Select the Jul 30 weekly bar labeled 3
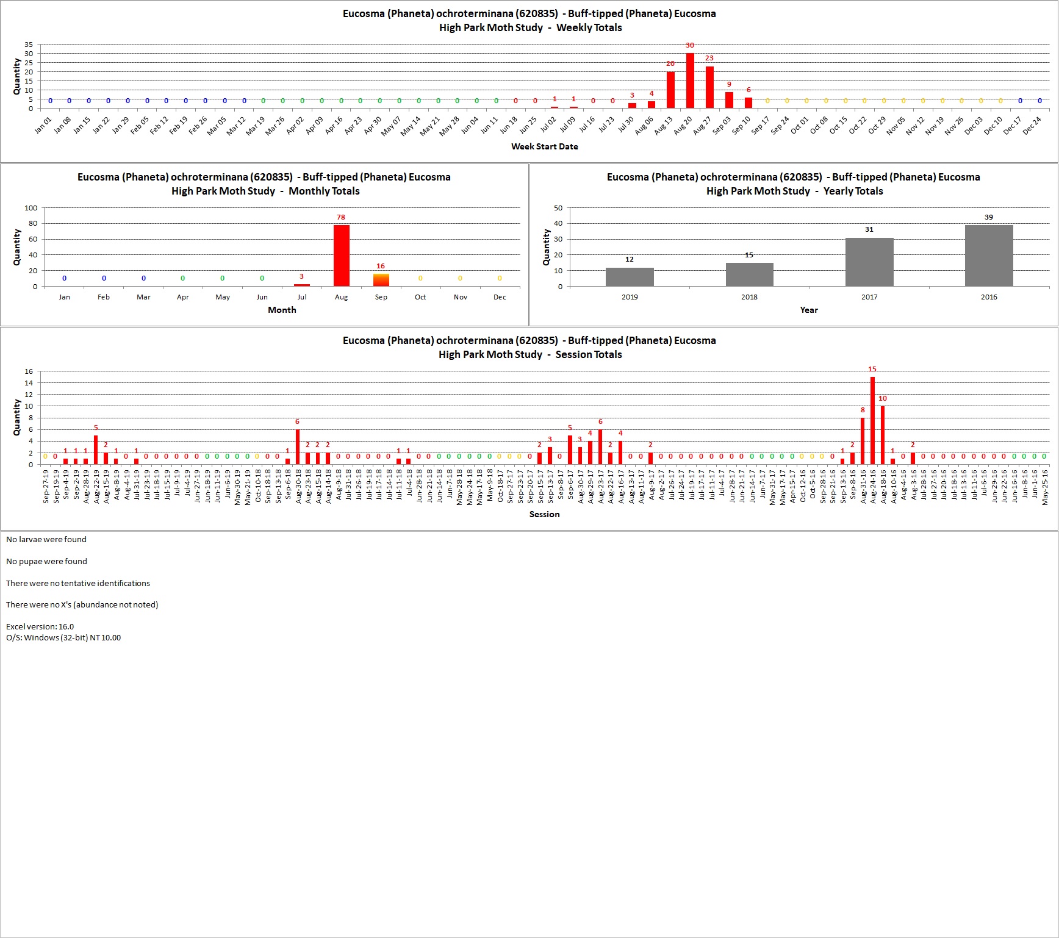This screenshot has width=1059, height=938. coord(632,106)
